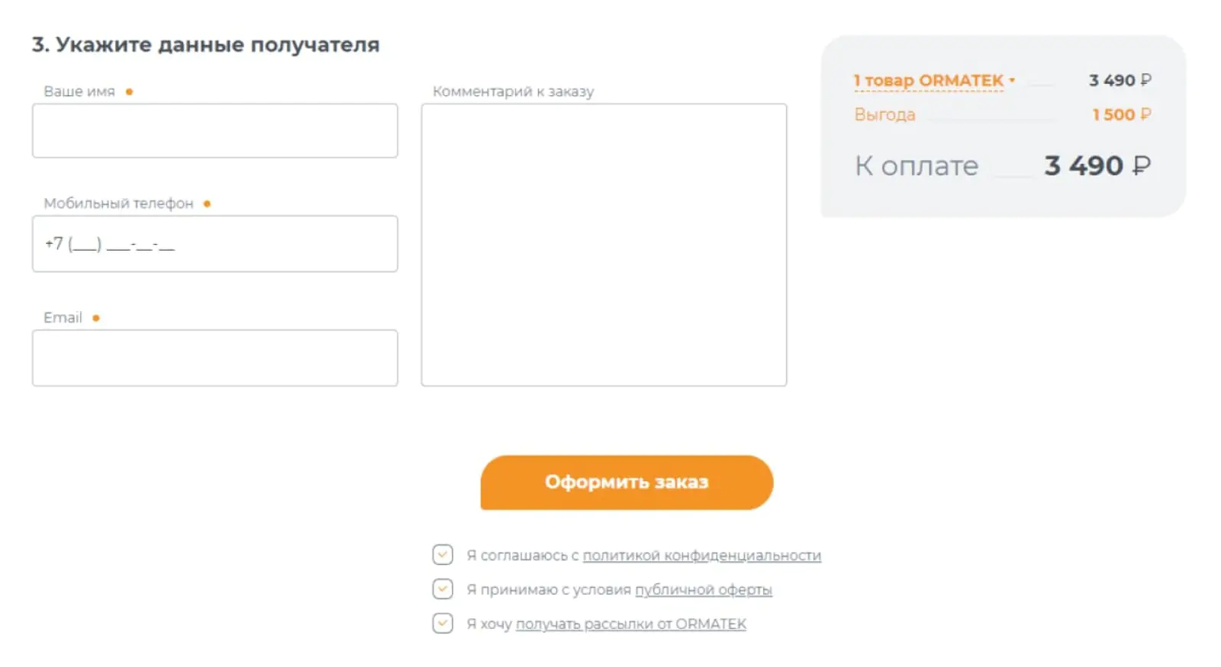Click the required marker beside Email label

click(96, 318)
